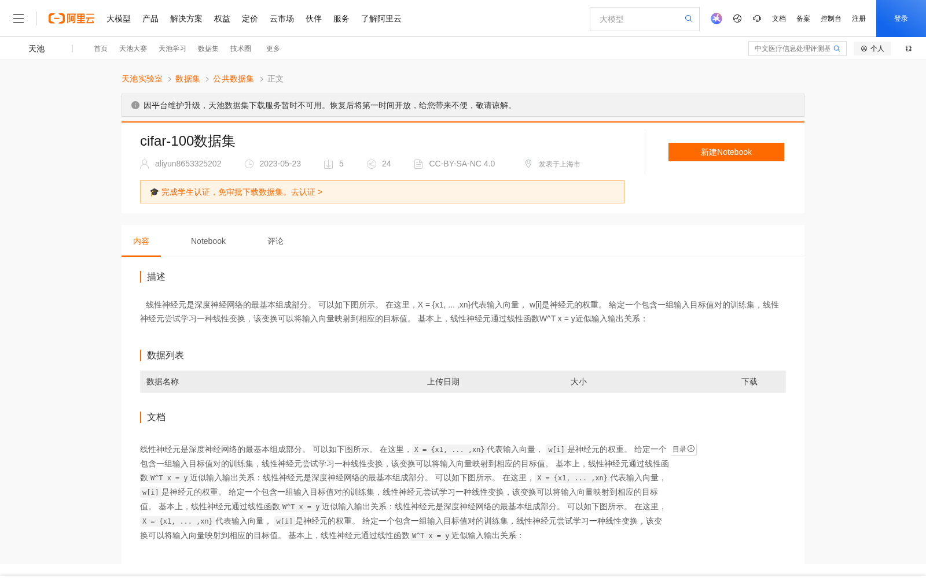Click the location pin icon
The width and height of the screenshot is (926, 578).
click(x=528, y=164)
